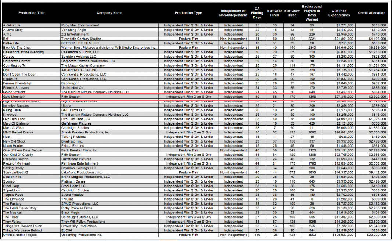Click the 'Sword Voodoo' company cell
The width and height of the screenshot is (392, 241).
pyautogui.click(x=109, y=195)
